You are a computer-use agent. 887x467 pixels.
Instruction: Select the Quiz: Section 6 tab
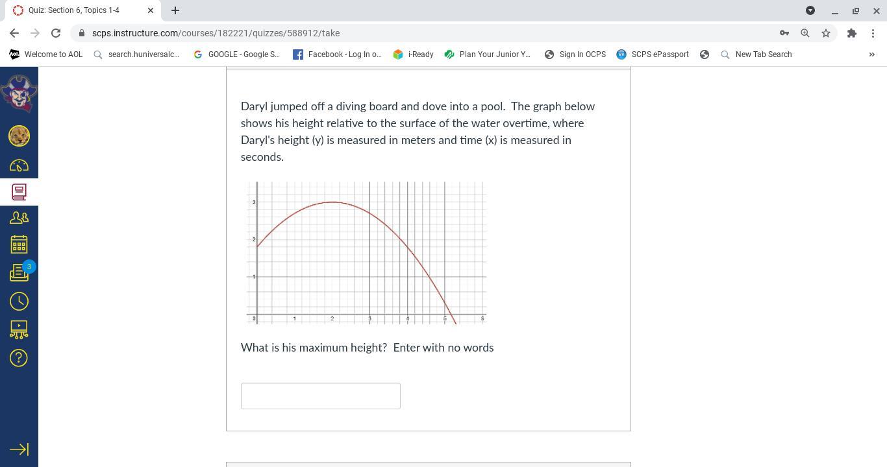(74, 10)
